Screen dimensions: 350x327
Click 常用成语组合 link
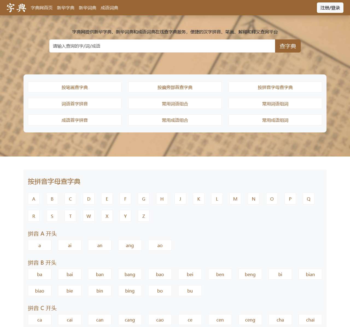[x=175, y=120]
